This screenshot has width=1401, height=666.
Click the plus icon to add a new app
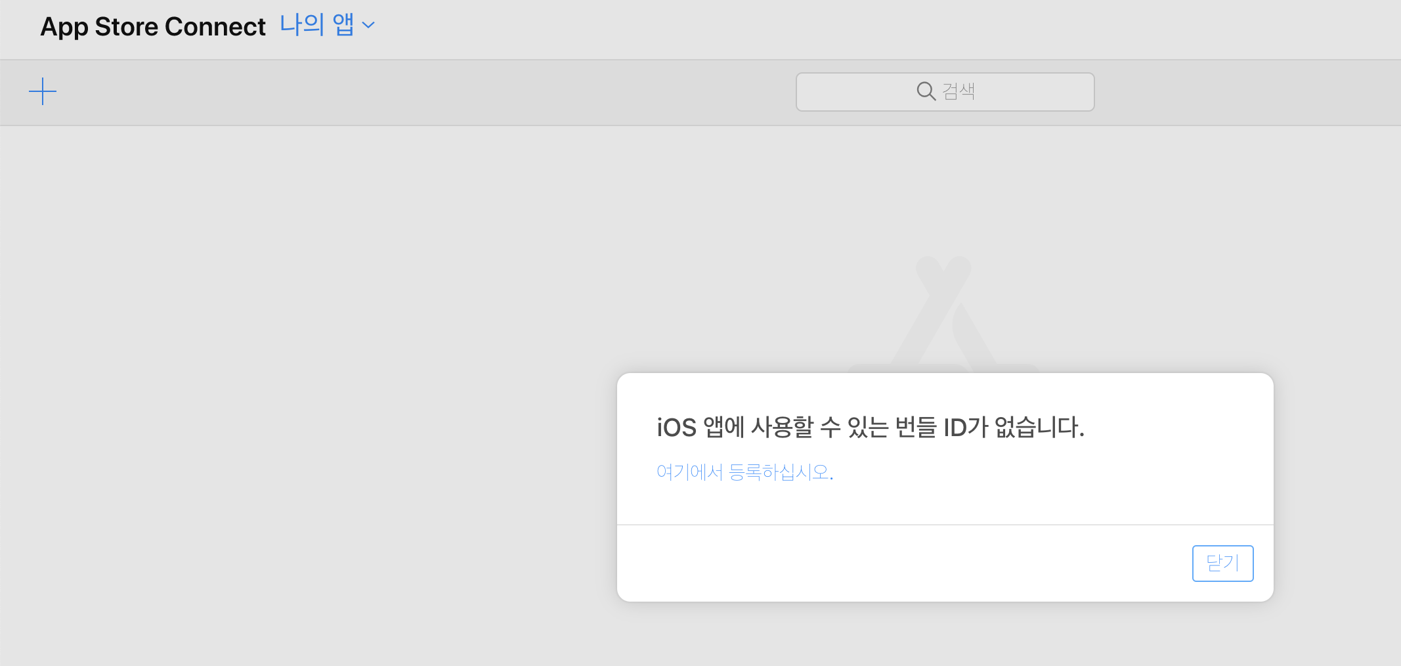pos(43,91)
